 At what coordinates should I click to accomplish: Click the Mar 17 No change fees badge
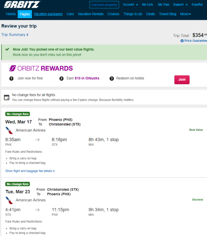(x=18, y=114)
